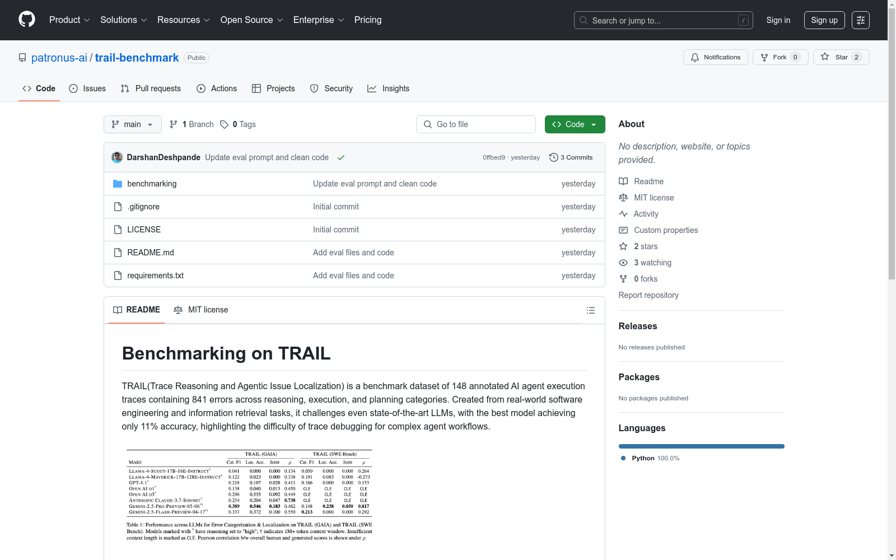Expand the Solutions menu

pos(124,20)
